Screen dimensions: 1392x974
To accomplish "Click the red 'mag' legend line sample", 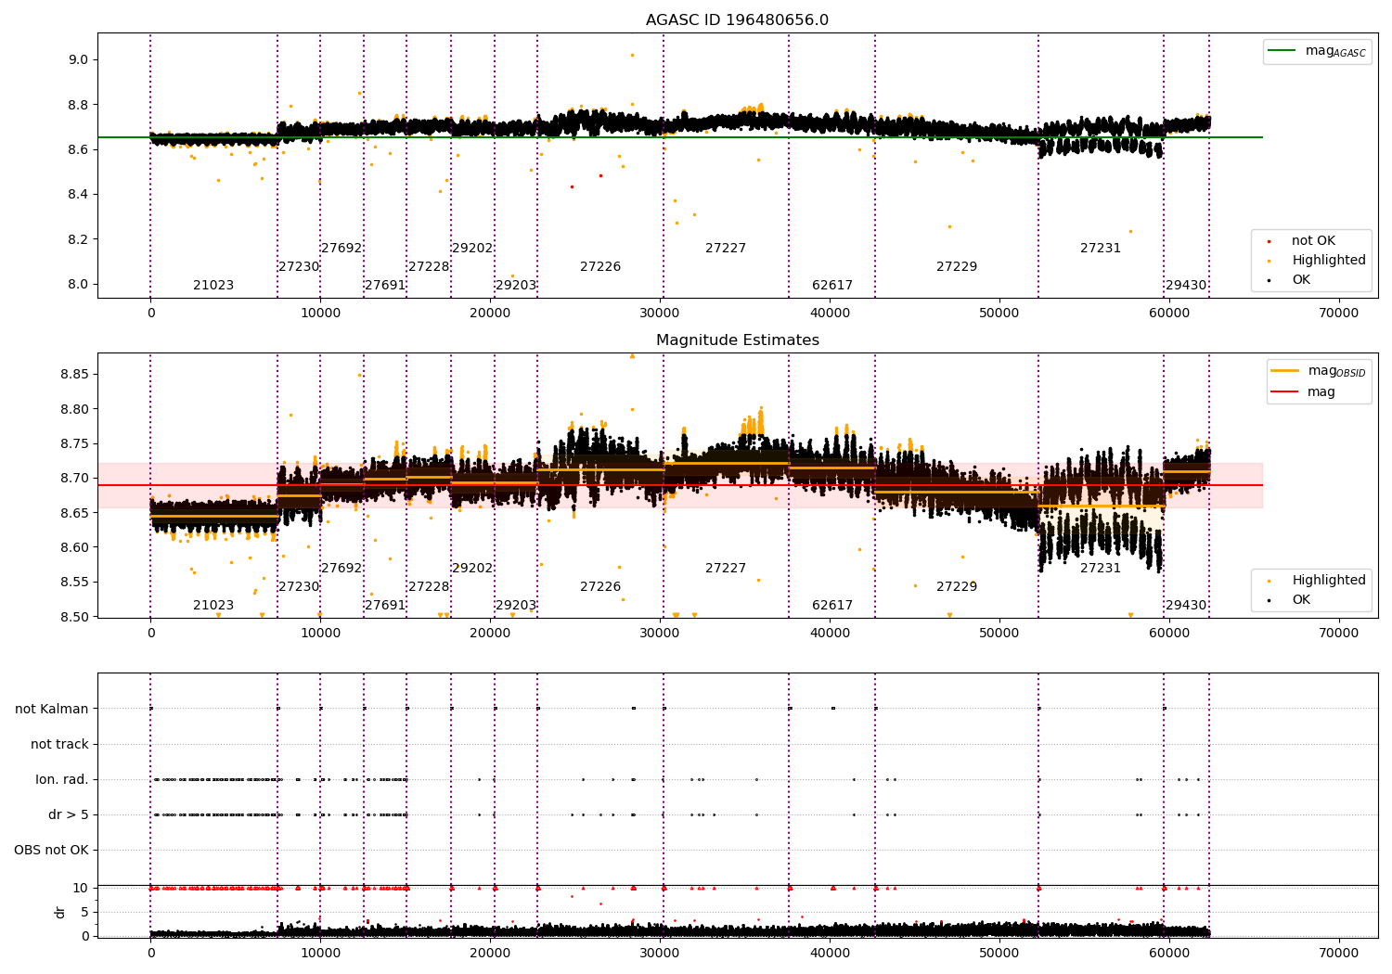I will tap(1284, 392).
